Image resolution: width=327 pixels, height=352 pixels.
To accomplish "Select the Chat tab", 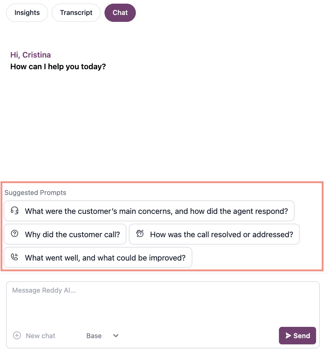I will (x=120, y=12).
